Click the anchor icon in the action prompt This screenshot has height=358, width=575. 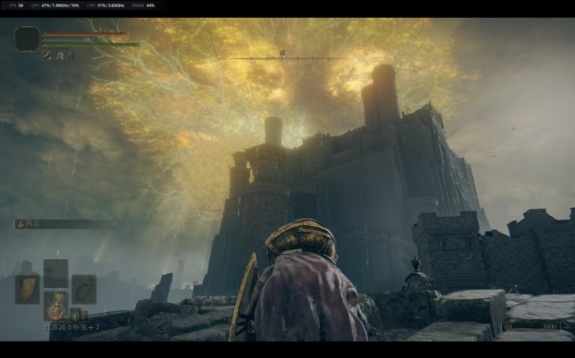(21, 224)
